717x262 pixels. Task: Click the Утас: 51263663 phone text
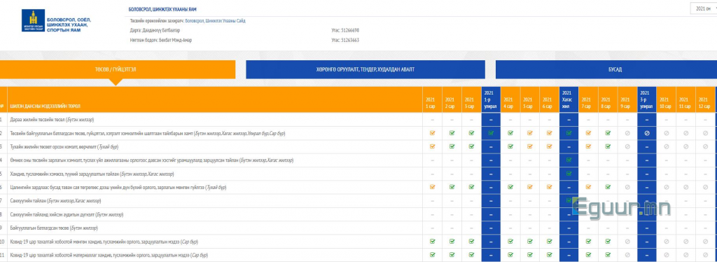pyautogui.click(x=345, y=40)
